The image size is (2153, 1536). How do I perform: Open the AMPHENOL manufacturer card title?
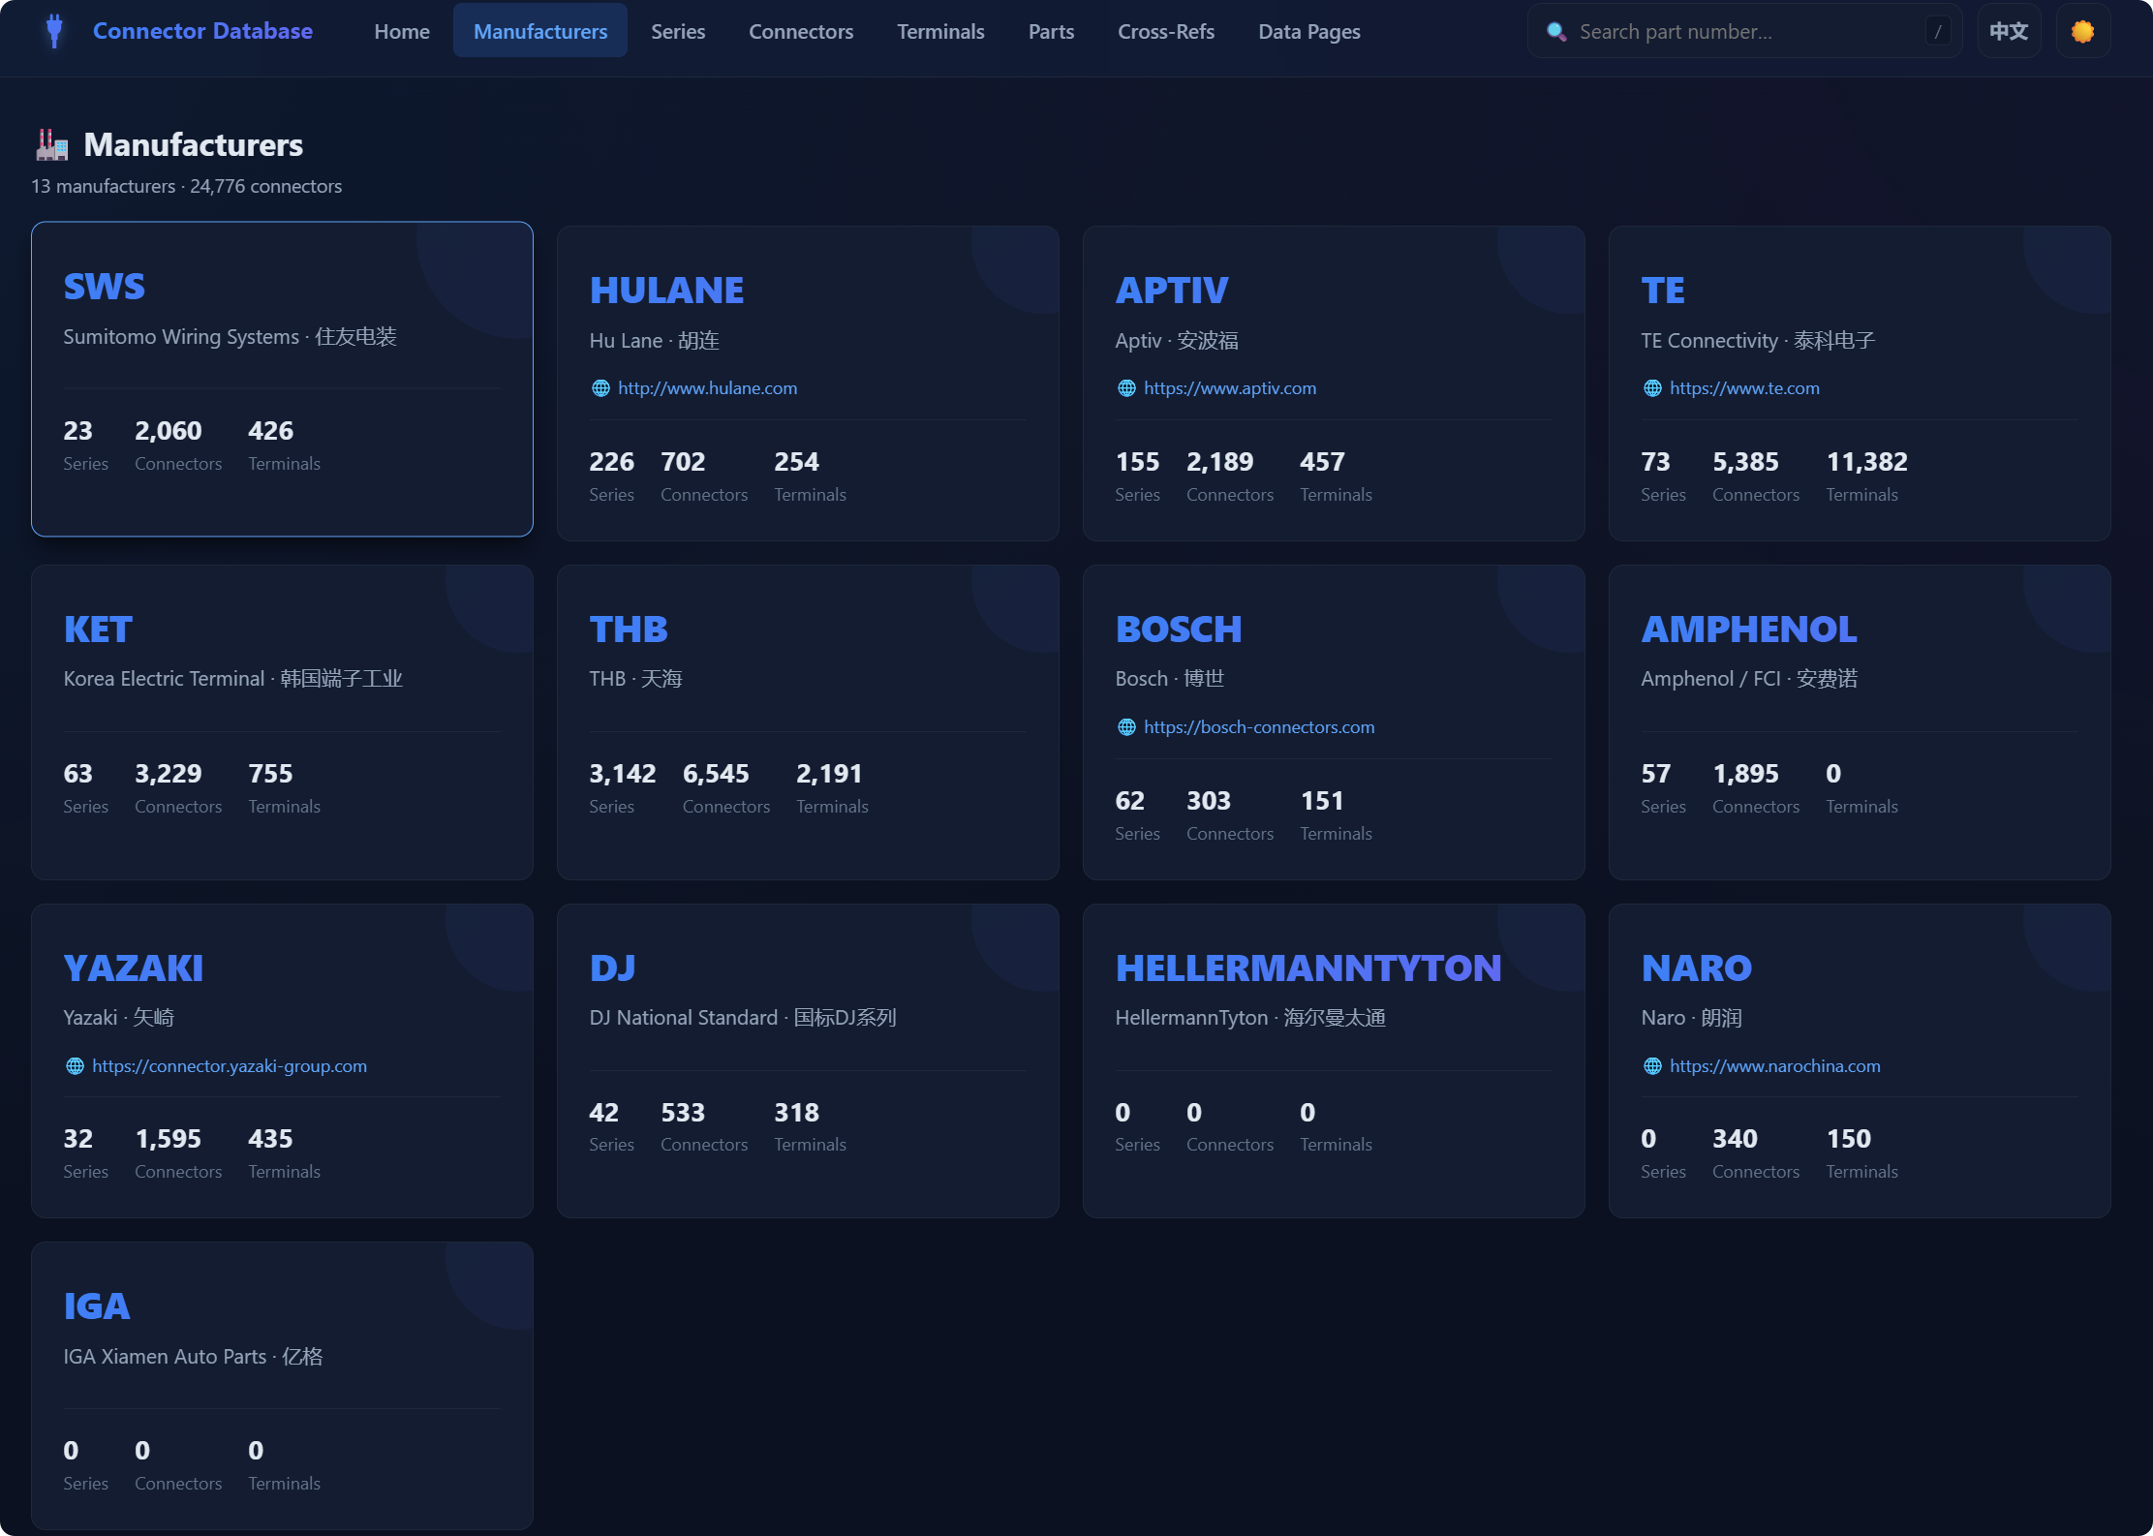[x=1749, y=630]
